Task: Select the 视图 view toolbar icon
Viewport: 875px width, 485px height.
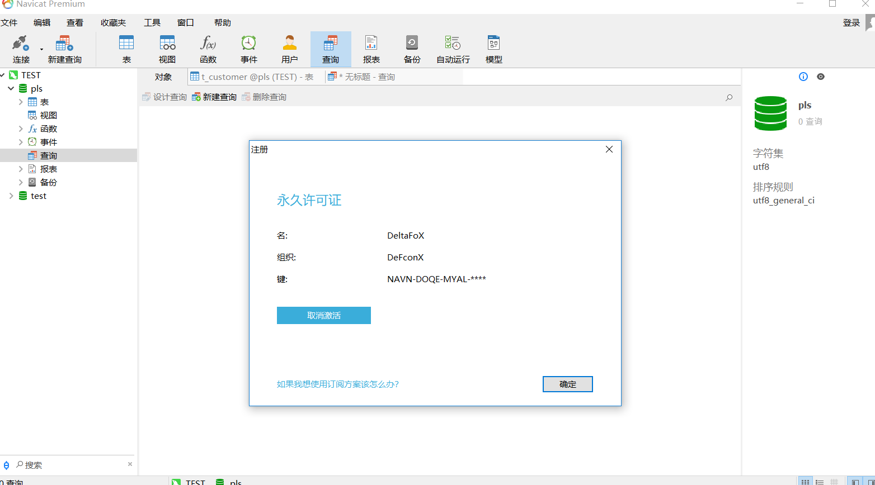Action: (x=167, y=49)
